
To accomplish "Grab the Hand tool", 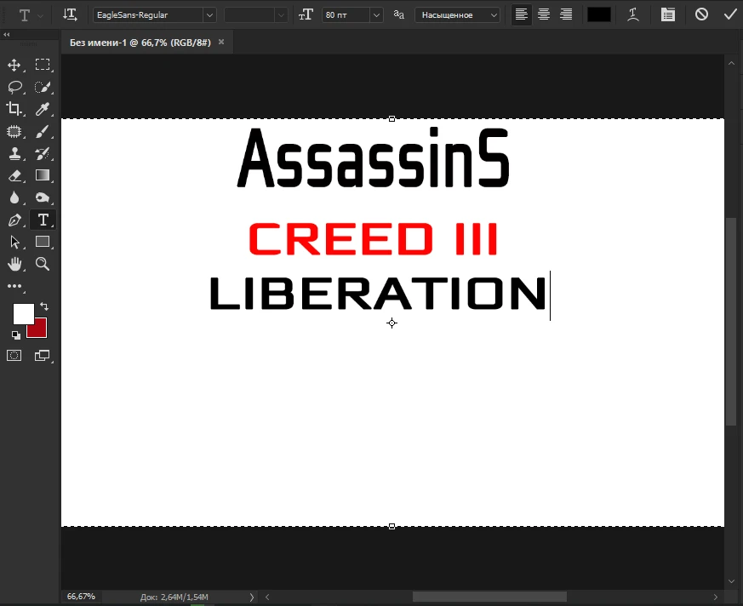I will click(14, 264).
